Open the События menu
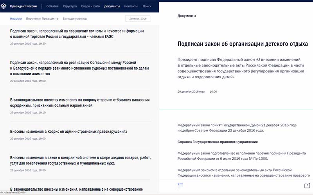Screen dimensions: 313x195 pos(52,6)
